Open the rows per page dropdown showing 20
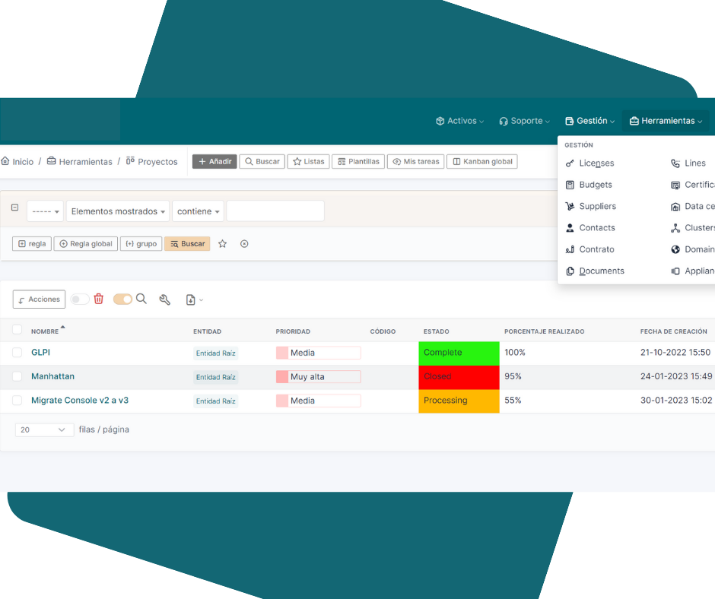 point(44,430)
